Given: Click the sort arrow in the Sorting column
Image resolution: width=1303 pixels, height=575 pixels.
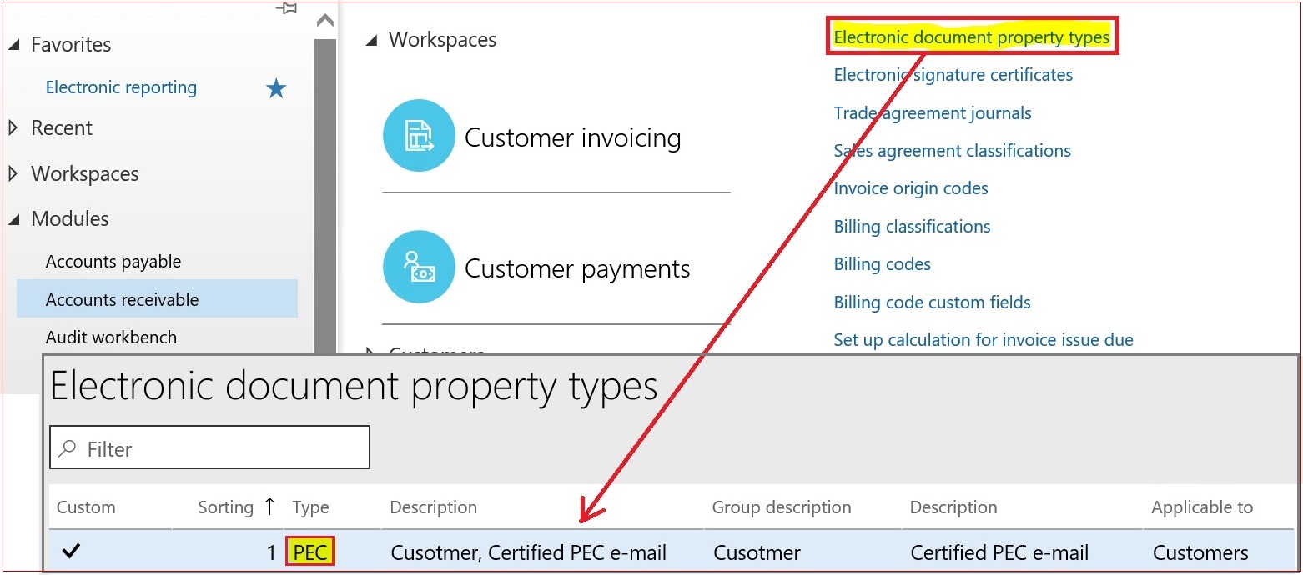Looking at the screenshot, I should point(269,506).
